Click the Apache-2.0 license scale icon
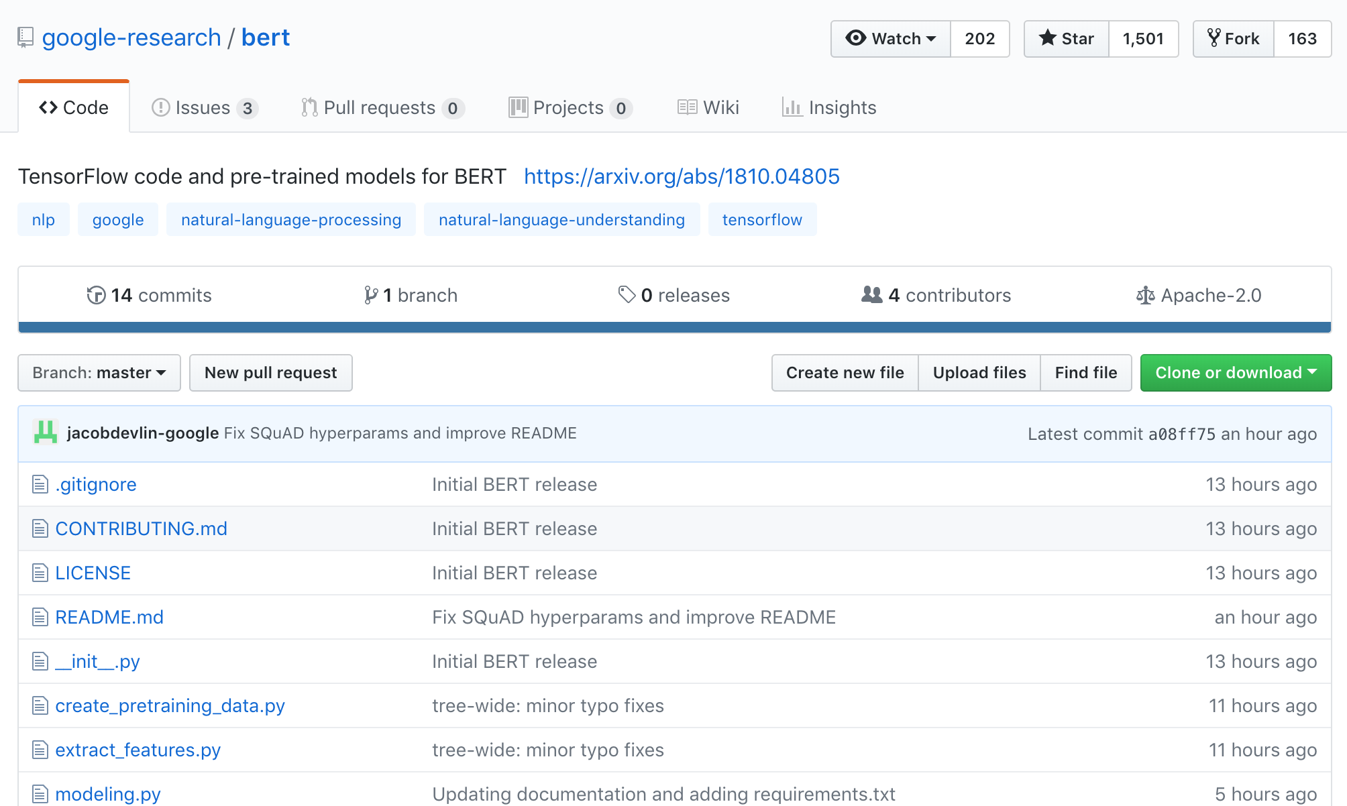Image resolution: width=1347 pixels, height=806 pixels. pos(1145,295)
